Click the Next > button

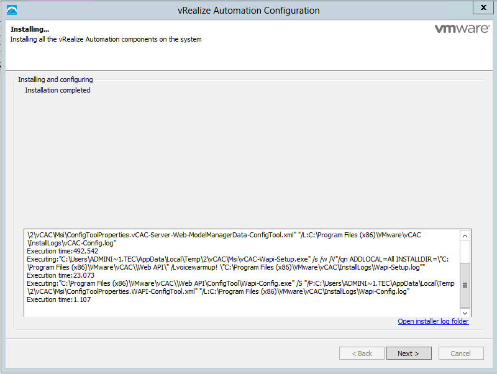409,353
